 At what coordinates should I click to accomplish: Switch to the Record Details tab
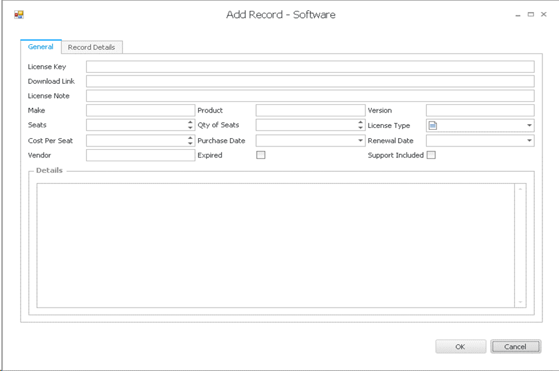click(x=91, y=47)
